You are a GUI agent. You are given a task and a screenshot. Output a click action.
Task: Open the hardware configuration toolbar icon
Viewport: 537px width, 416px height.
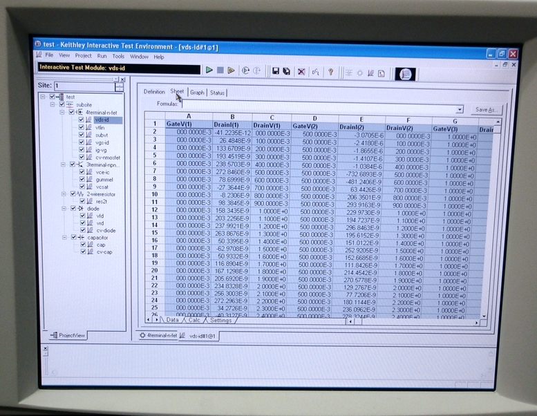(316, 72)
